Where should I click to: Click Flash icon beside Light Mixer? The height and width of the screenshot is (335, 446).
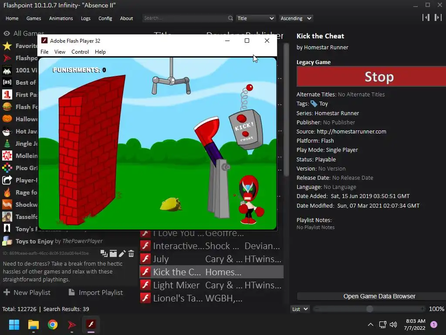pos(145,285)
